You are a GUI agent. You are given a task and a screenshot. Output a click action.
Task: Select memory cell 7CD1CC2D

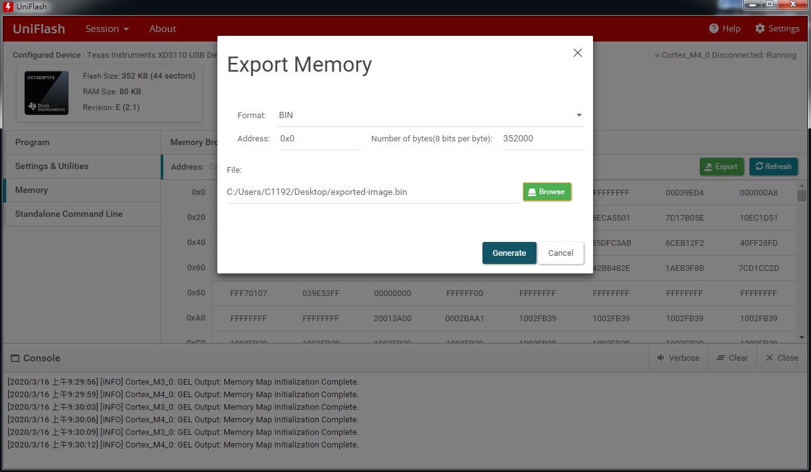pyautogui.click(x=759, y=268)
